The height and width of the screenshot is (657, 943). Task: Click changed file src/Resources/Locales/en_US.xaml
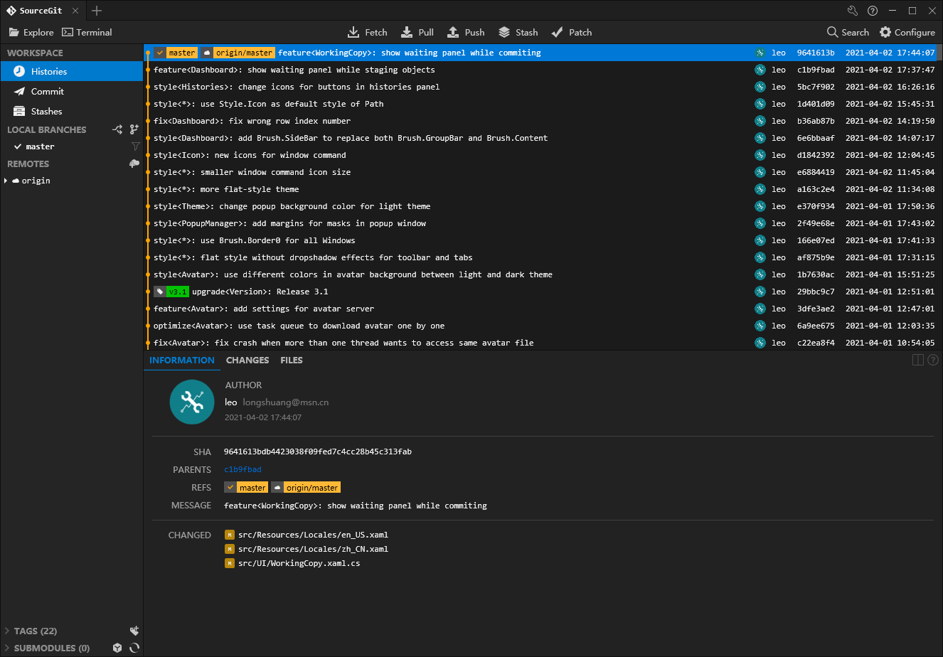[313, 535]
